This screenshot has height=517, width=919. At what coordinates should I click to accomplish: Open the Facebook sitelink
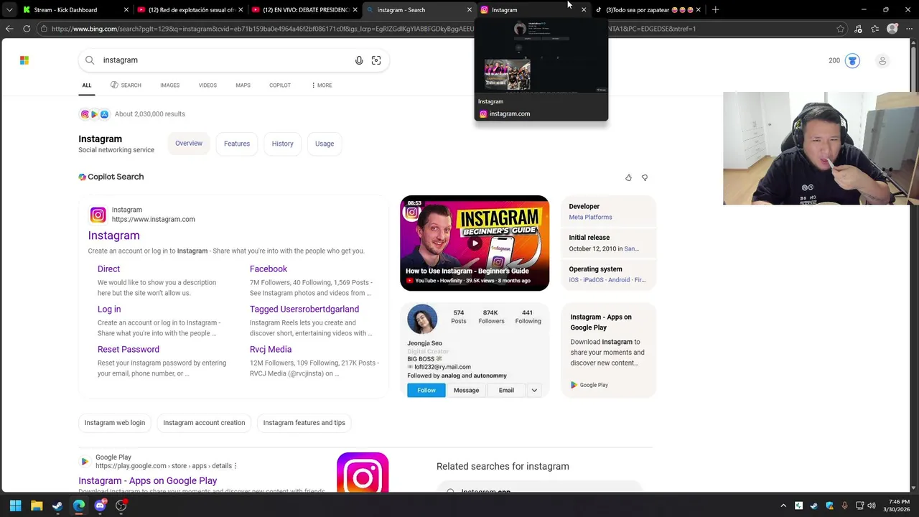coord(269,269)
